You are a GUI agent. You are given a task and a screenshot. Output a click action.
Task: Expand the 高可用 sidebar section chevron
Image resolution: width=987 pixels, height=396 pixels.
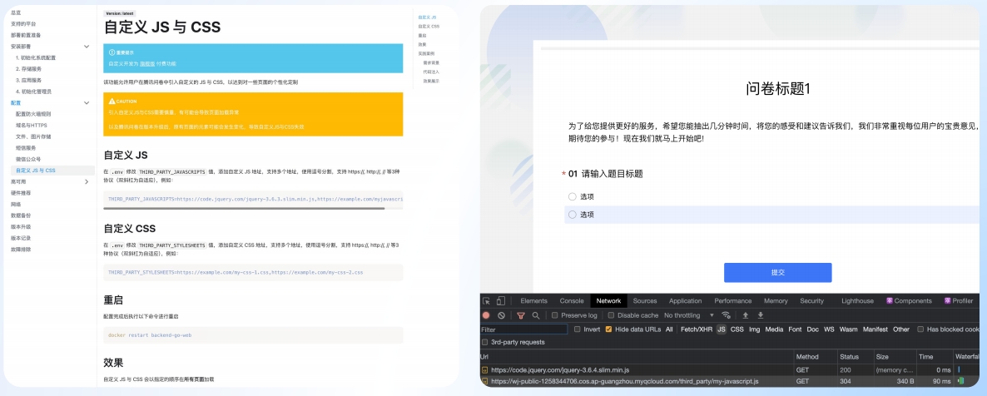tap(87, 182)
